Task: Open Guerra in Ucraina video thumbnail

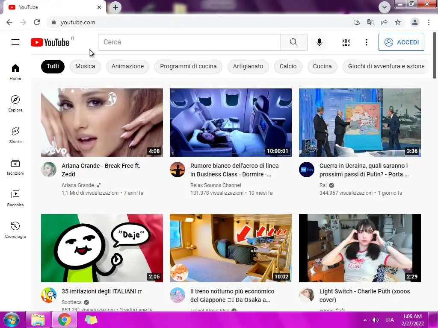Action: pos(360,123)
